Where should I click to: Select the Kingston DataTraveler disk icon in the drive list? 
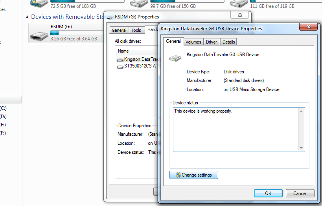[120, 60]
